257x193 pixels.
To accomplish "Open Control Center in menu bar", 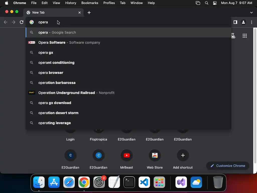I will pyautogui.click(x=215, y=3).
